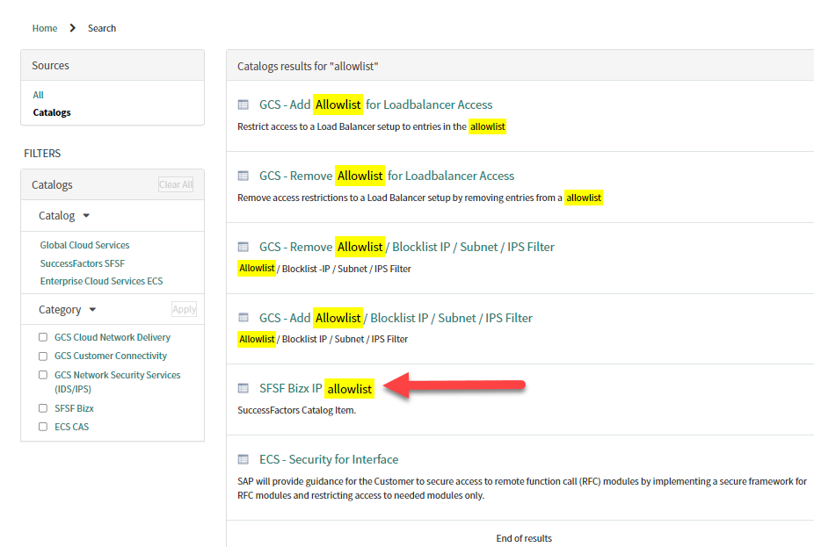
Task: Go to Home breadcrumb link
Action: [45, 28]
